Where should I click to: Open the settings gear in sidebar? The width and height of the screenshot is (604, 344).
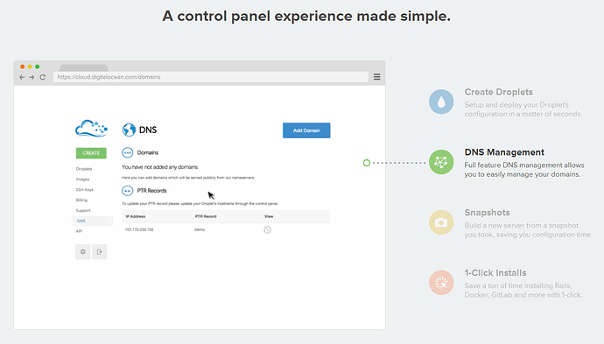click(x=83, y=252)
